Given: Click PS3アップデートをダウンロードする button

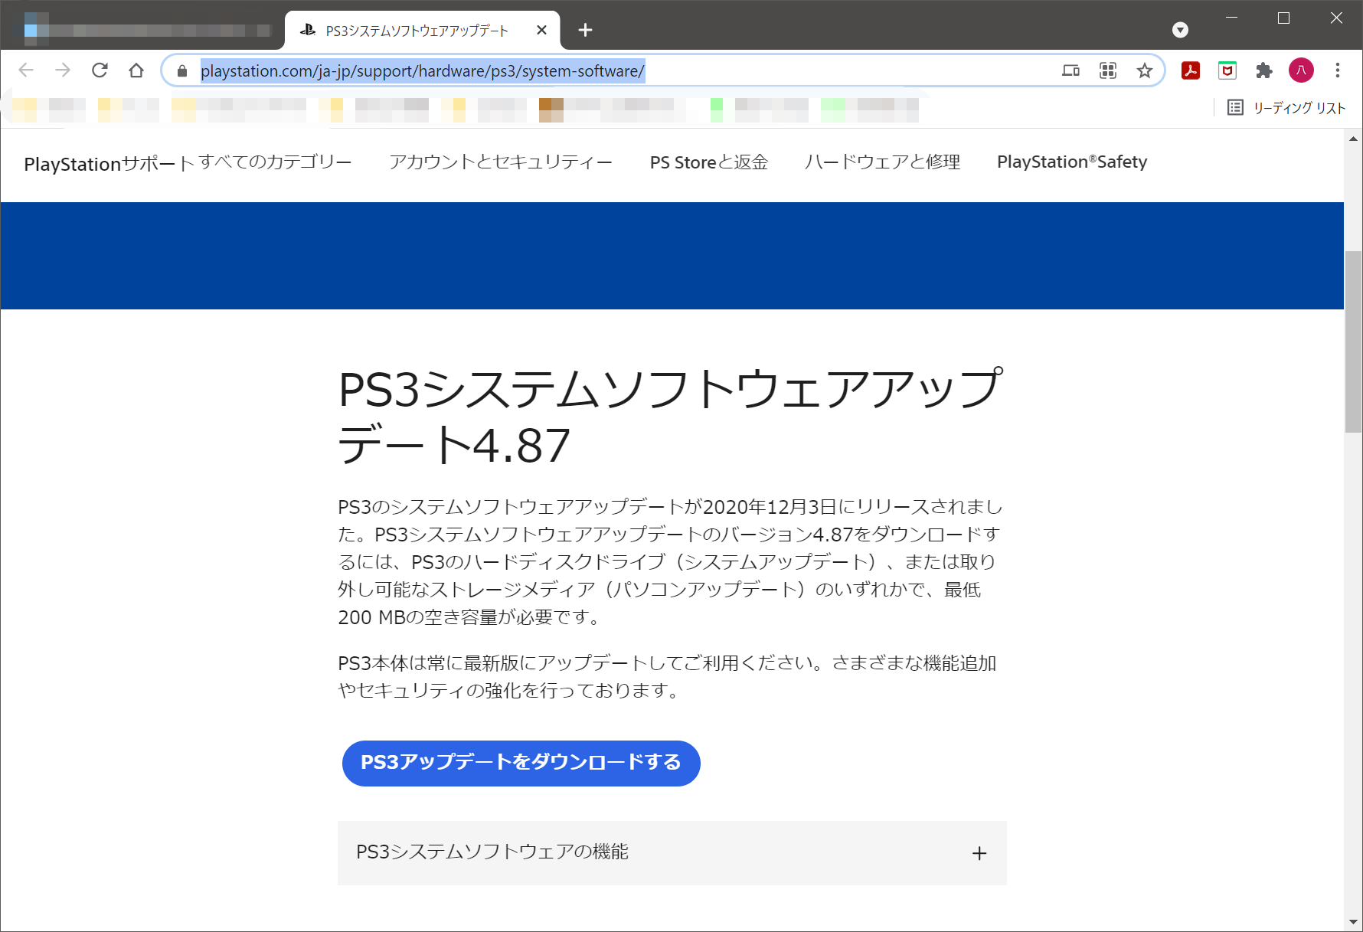Looking at the screenshot, I should point(521,763).
